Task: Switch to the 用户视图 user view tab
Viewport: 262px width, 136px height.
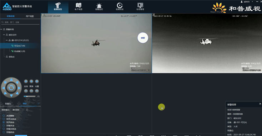Action: [30, 16]
